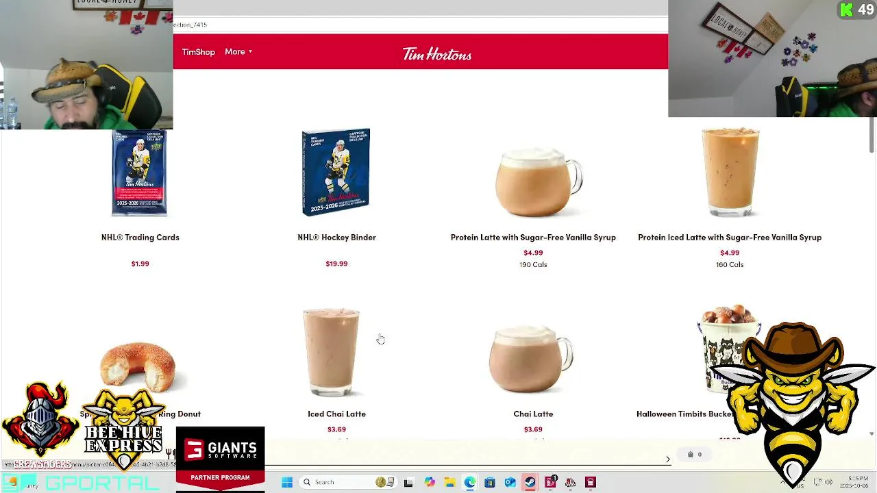Open Outlook from the taskbar

tap(510, 482)
